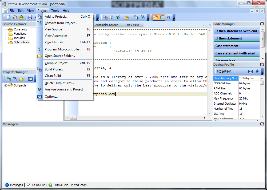Insert the Case statement snippet
Screen dimensions: 267x190
pos(237,46)
